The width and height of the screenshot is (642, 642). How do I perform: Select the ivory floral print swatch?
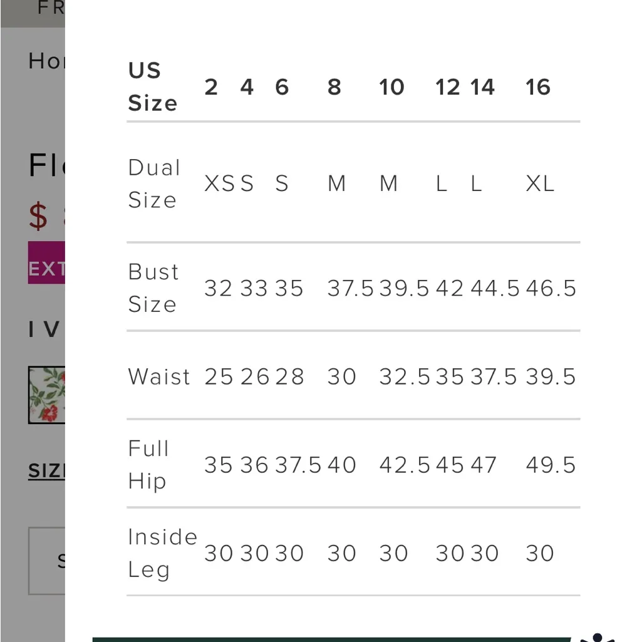pos(47,395)
